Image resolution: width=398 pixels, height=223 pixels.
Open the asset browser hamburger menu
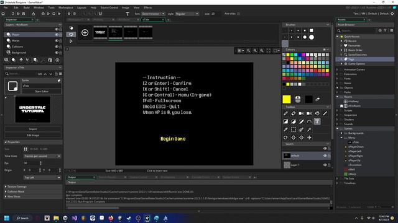coord(392,30)
